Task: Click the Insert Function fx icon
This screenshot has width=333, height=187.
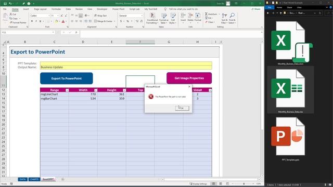Action: pos(76,32)
